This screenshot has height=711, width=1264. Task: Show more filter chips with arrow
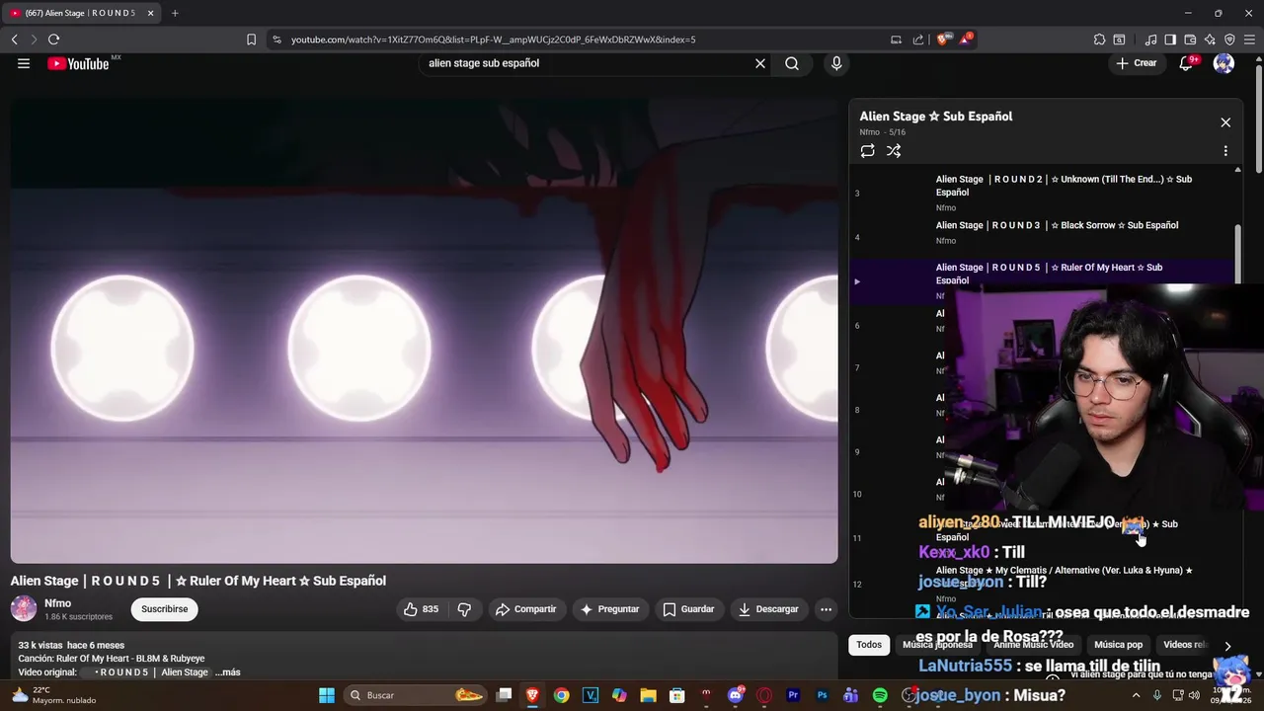[x=1227, y=646]
